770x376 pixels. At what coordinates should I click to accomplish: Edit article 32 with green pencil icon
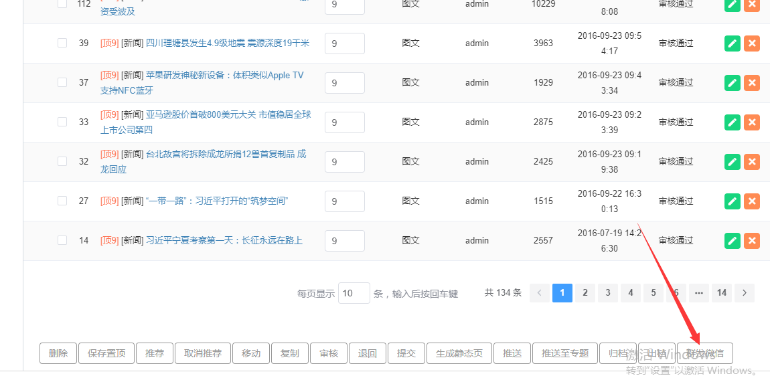pyautogui.click(x=733, y=161)
